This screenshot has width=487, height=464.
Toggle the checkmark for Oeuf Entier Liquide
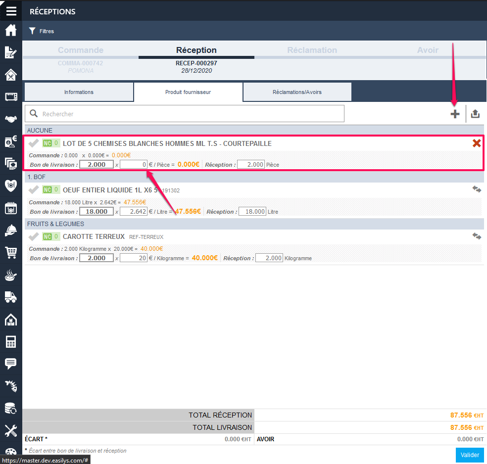(34, 190)
